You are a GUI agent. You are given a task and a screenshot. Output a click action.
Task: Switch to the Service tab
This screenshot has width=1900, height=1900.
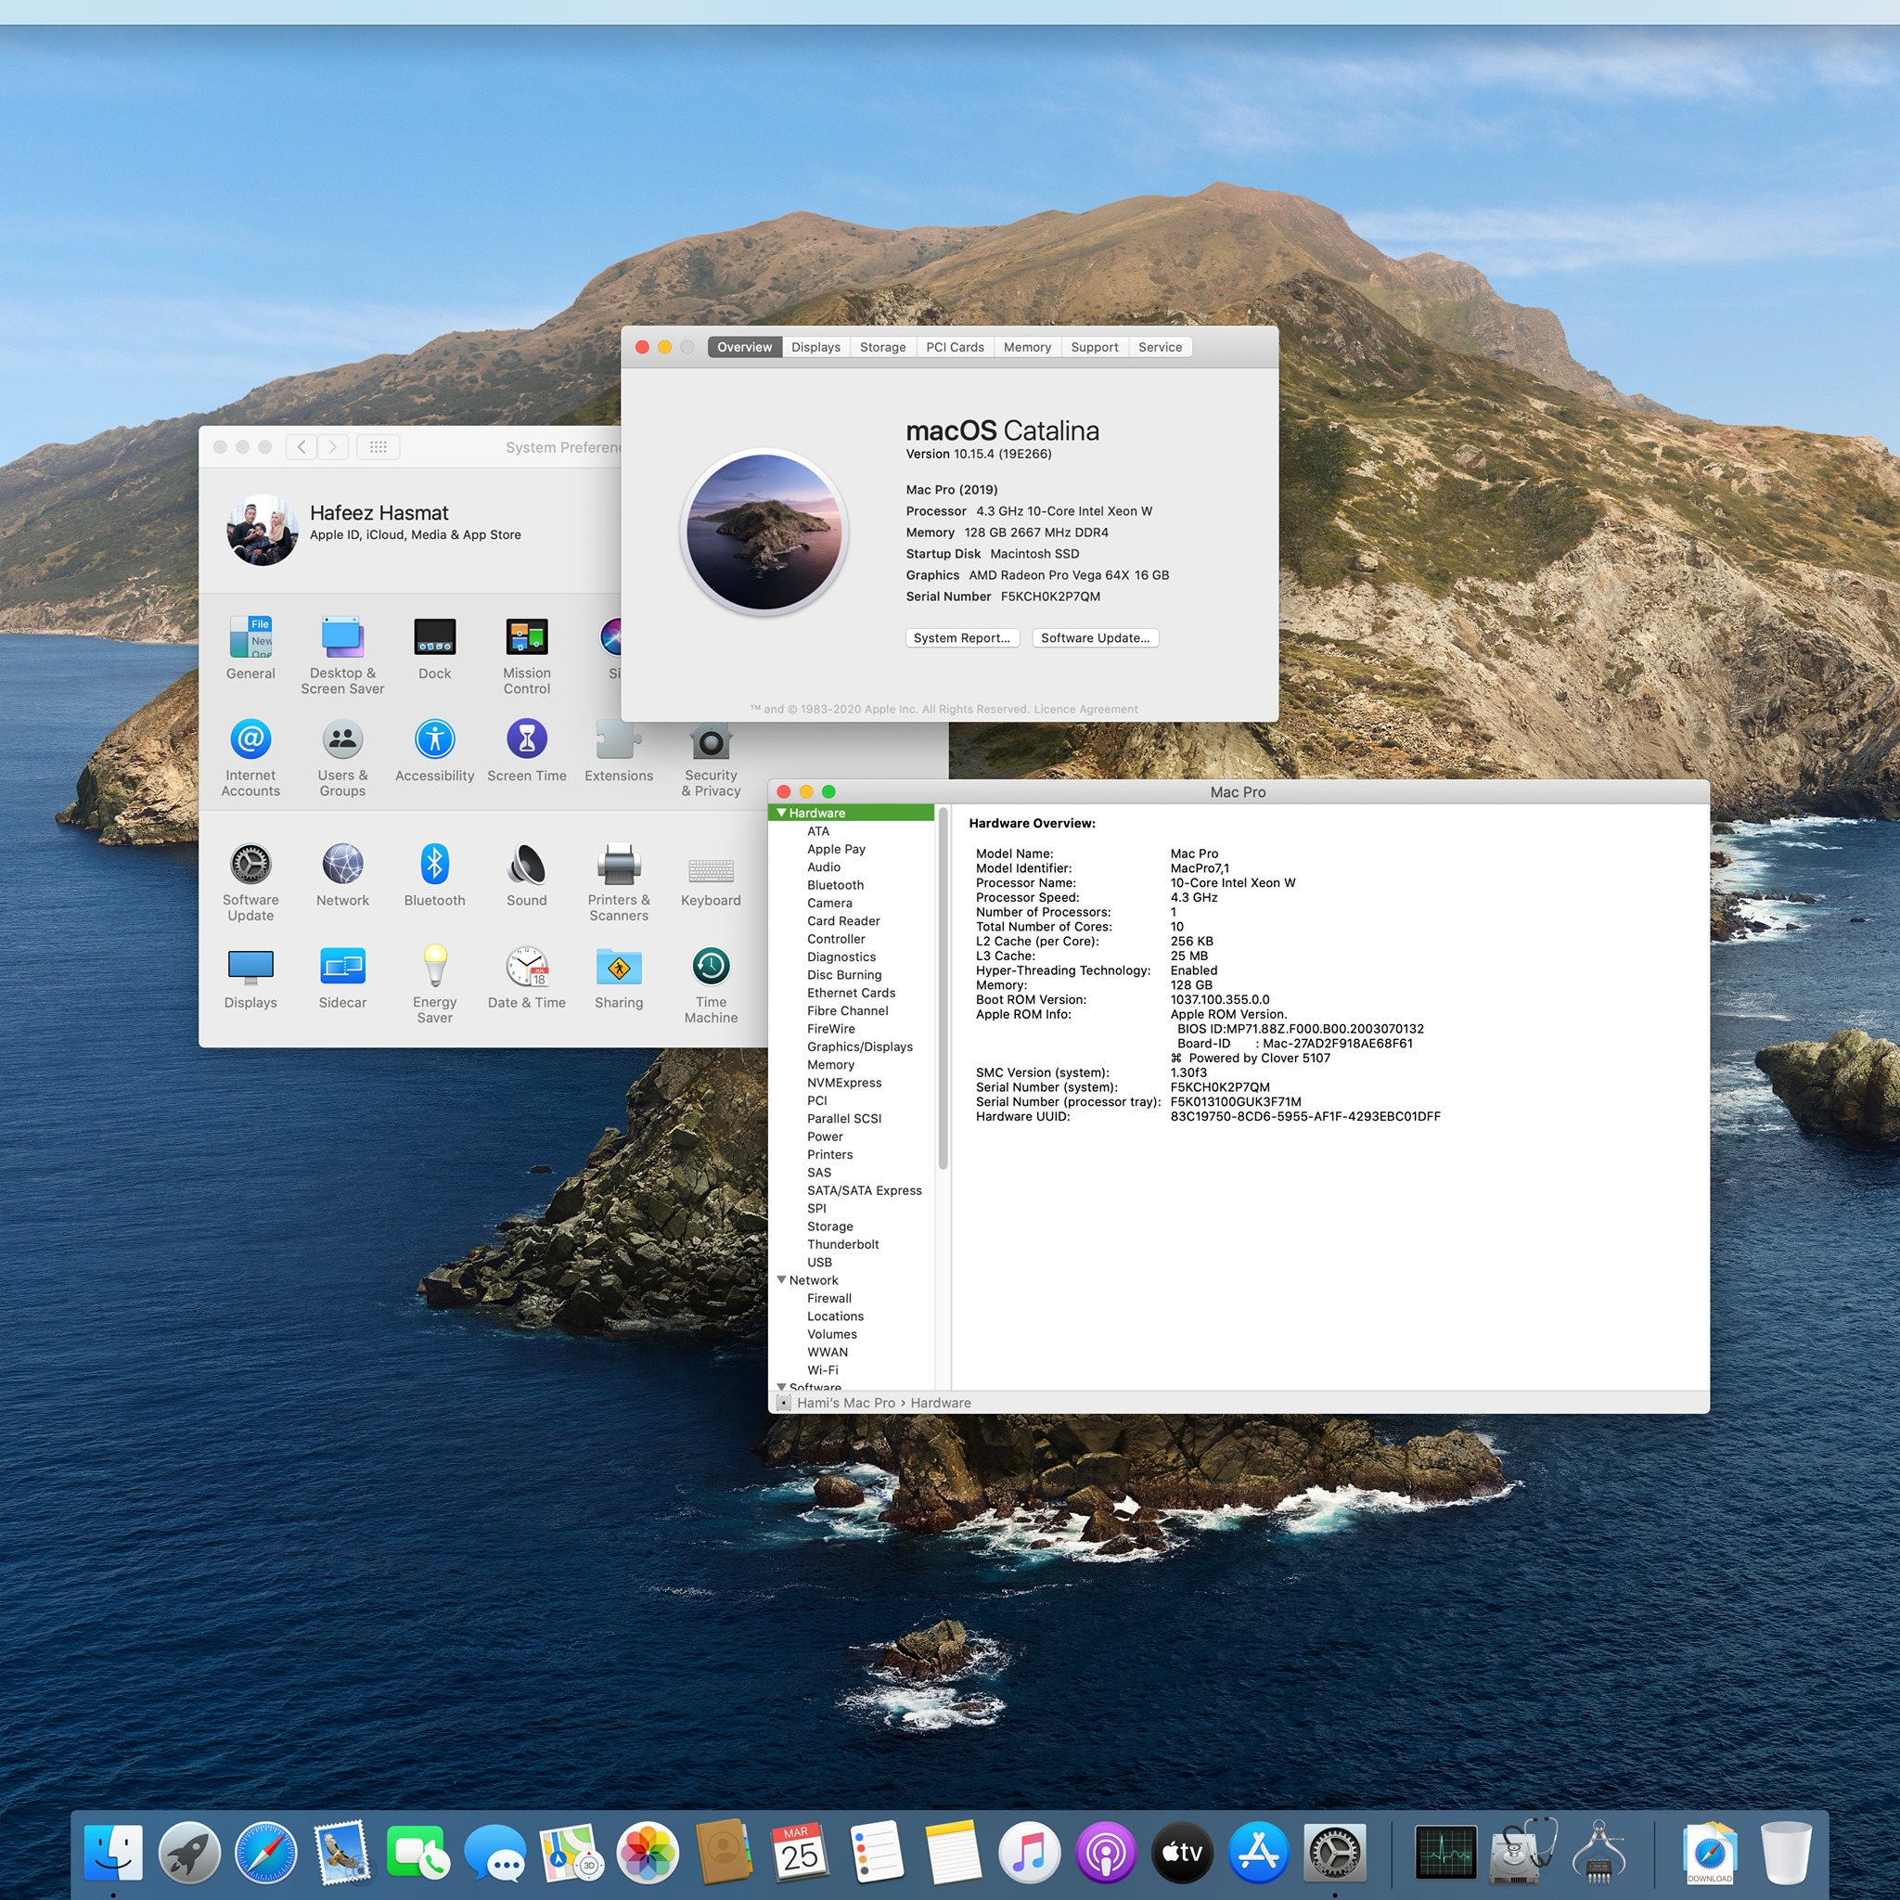click(1161, 347)
